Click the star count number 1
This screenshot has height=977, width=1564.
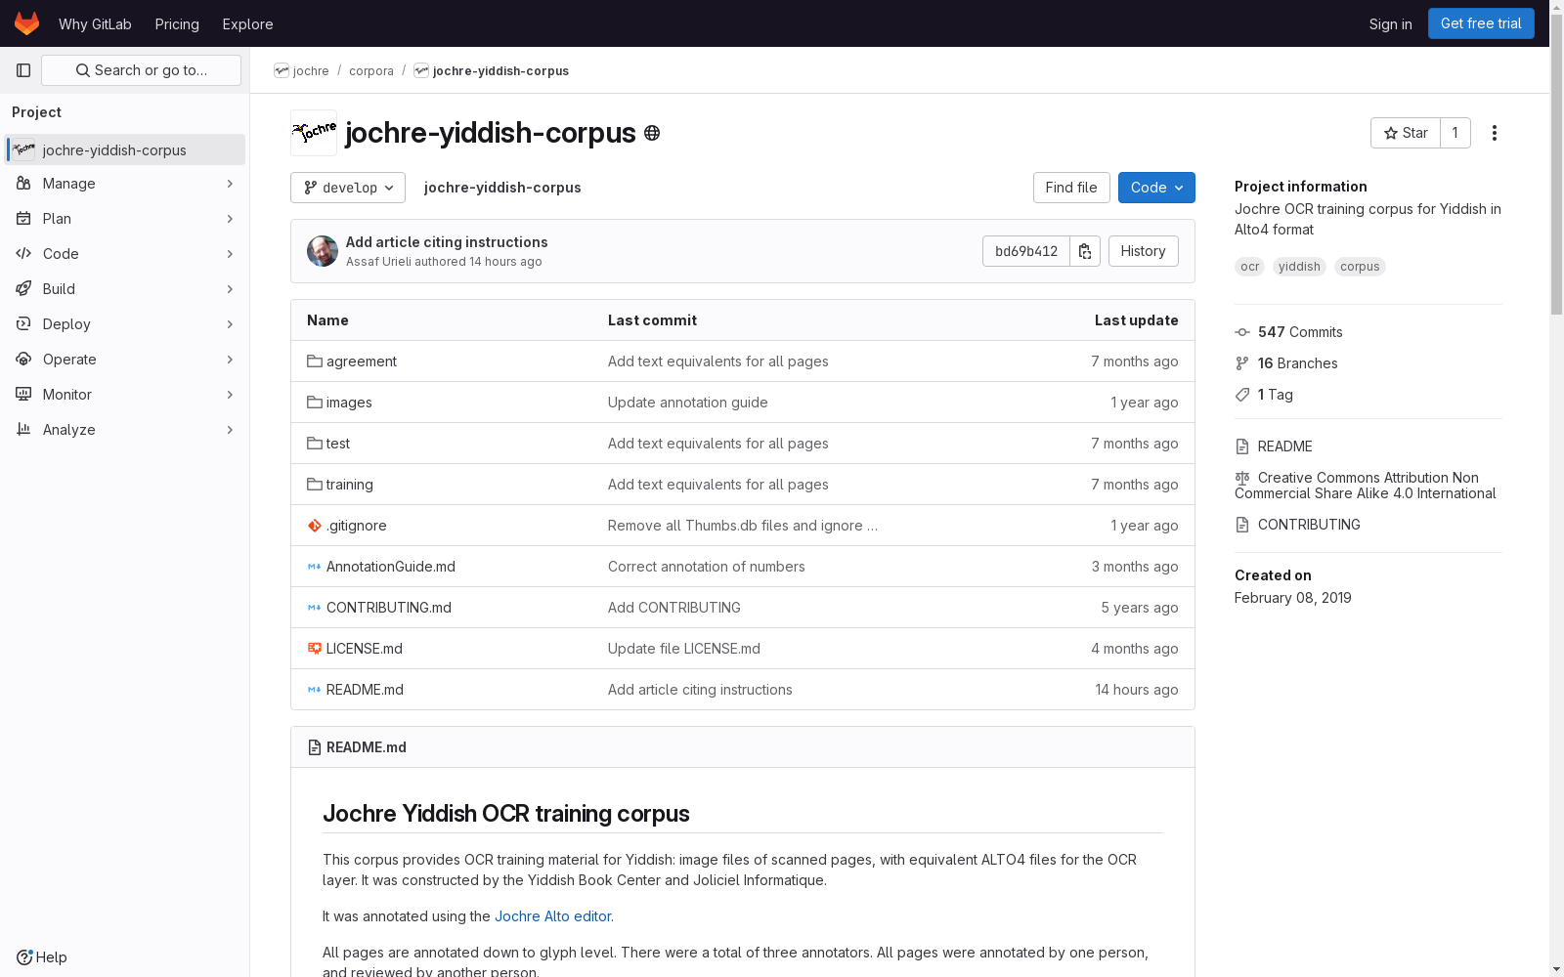(1455, 133)
